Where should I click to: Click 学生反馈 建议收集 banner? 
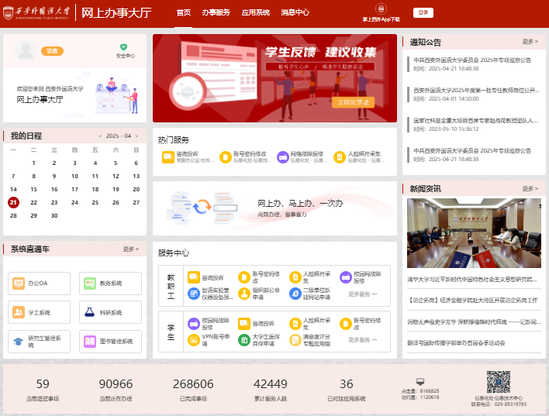(x=274, y=78)
